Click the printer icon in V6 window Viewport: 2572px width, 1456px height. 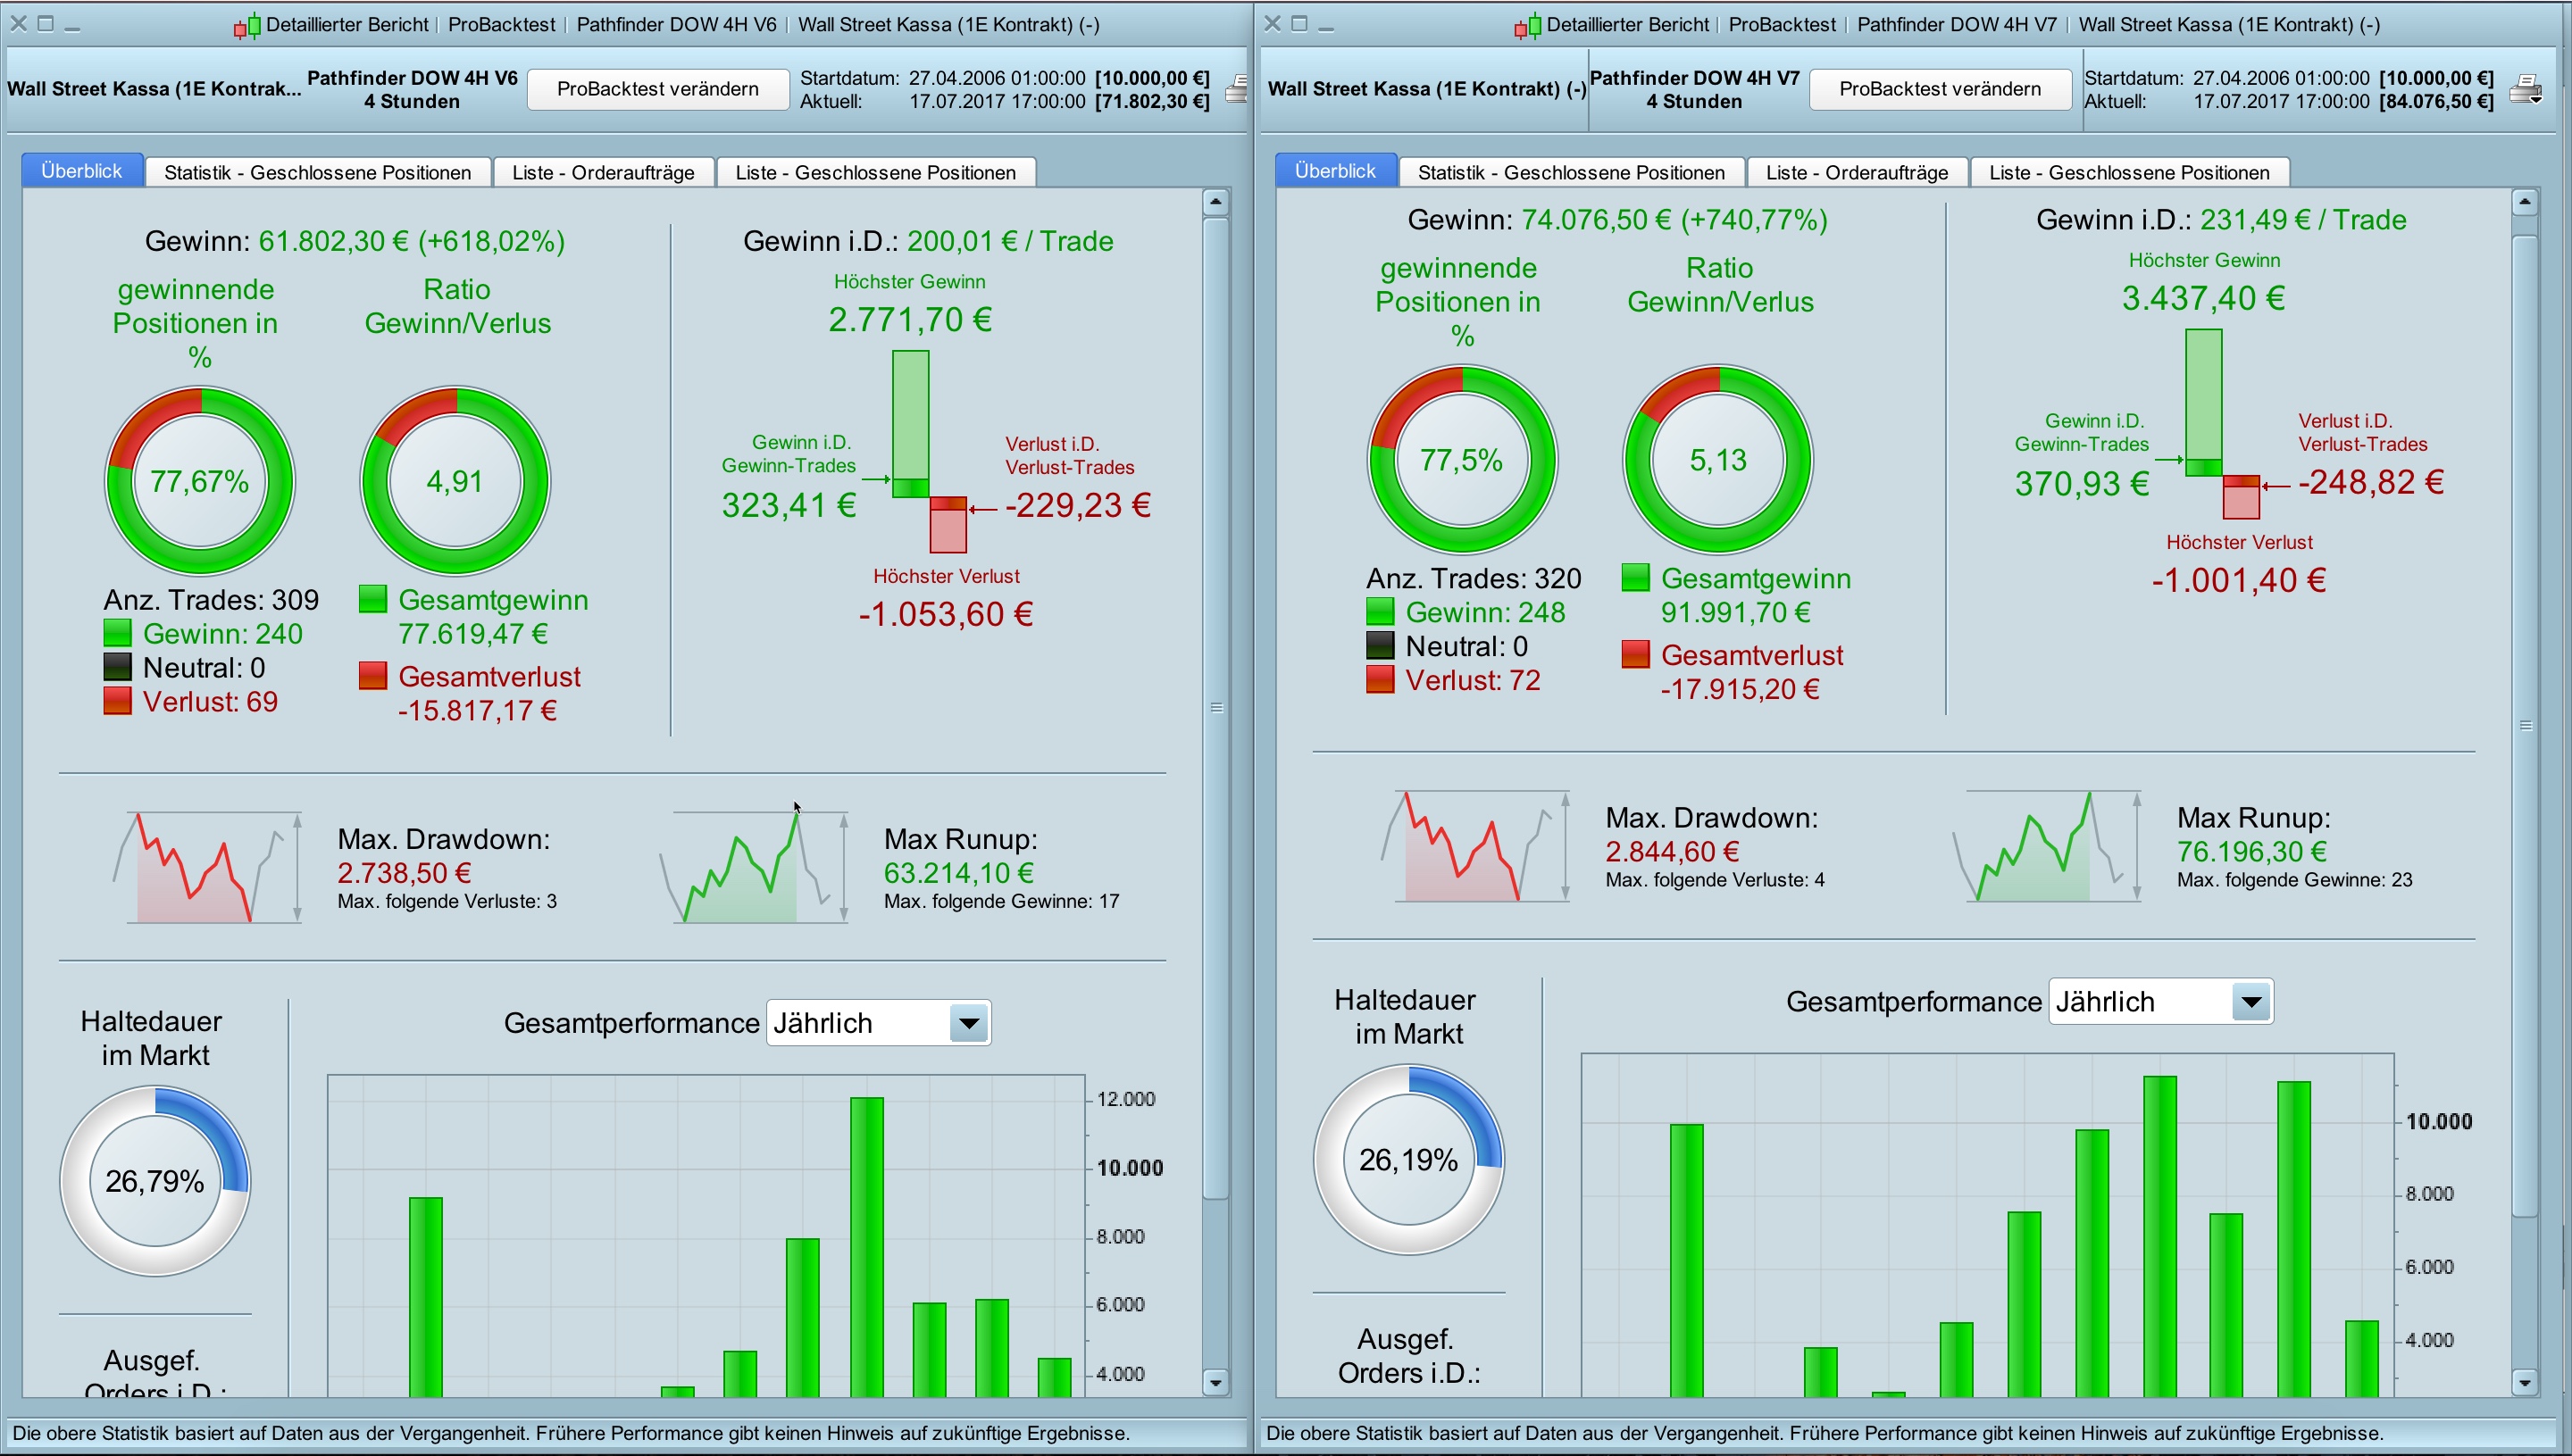click(x=1239, y=89)
